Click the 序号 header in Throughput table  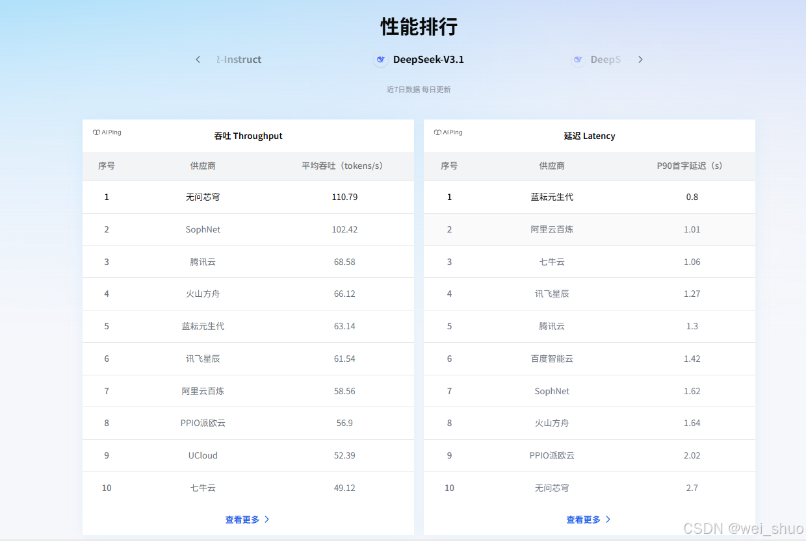[x=107, y=166]
